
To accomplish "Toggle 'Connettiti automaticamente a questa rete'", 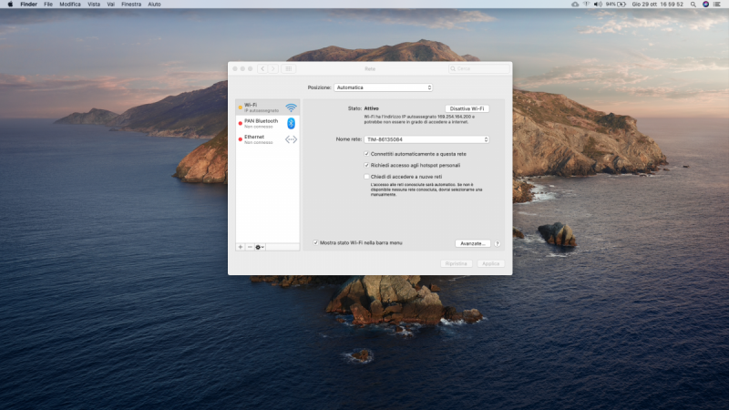I will coord(366,155).
